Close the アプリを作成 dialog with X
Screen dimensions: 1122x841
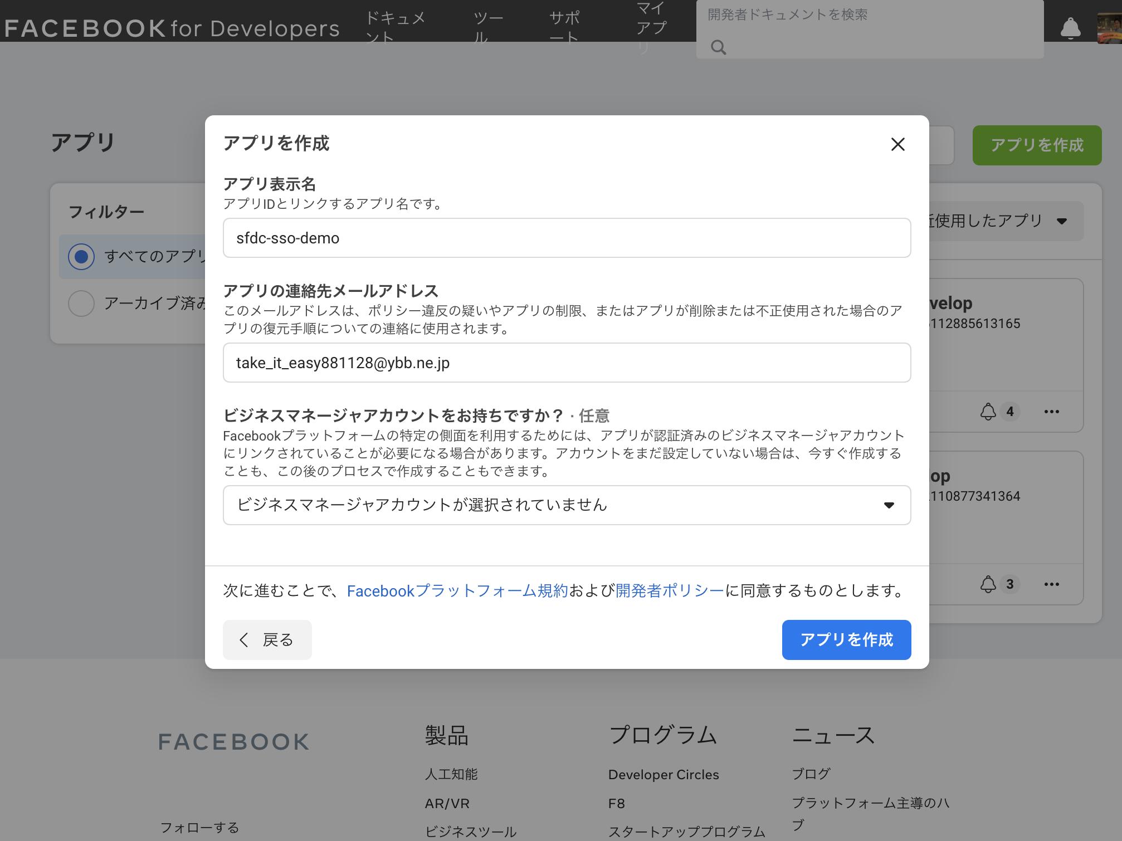click(897, 144)
